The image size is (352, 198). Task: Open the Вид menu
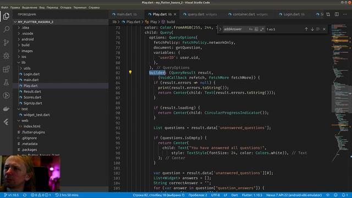pyautogui.click(x=42, y=7)
